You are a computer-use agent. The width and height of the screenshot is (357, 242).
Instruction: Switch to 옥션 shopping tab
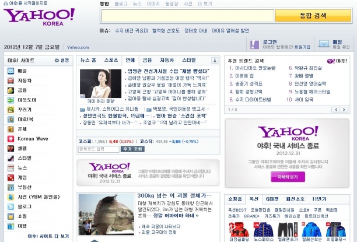tap(254, 199)
